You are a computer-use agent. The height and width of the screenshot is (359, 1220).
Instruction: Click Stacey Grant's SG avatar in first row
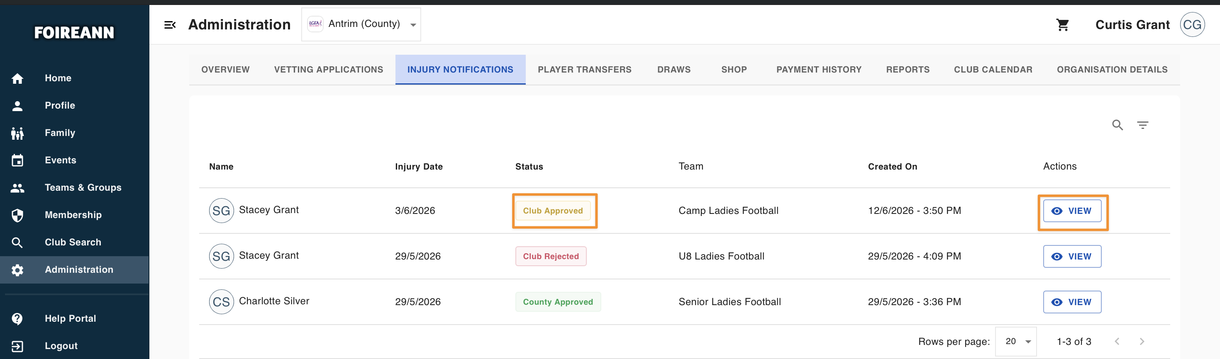pyautogui.click(x=221, y=211)
